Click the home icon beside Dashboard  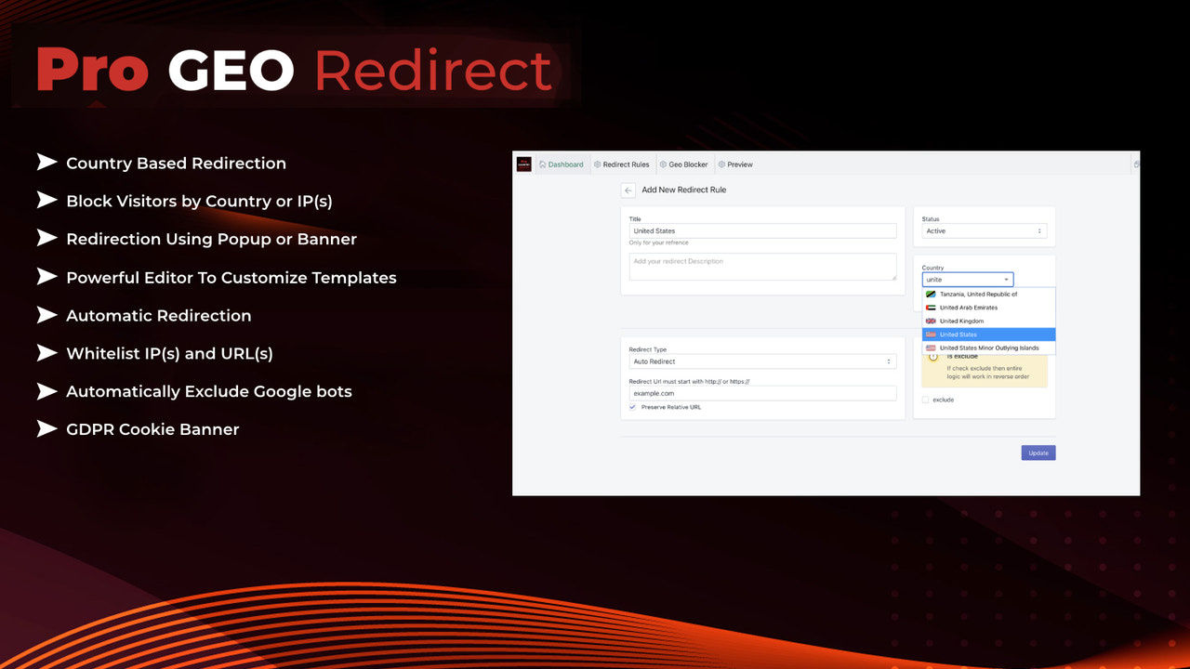pyautogui.click(x=543, y=164)
